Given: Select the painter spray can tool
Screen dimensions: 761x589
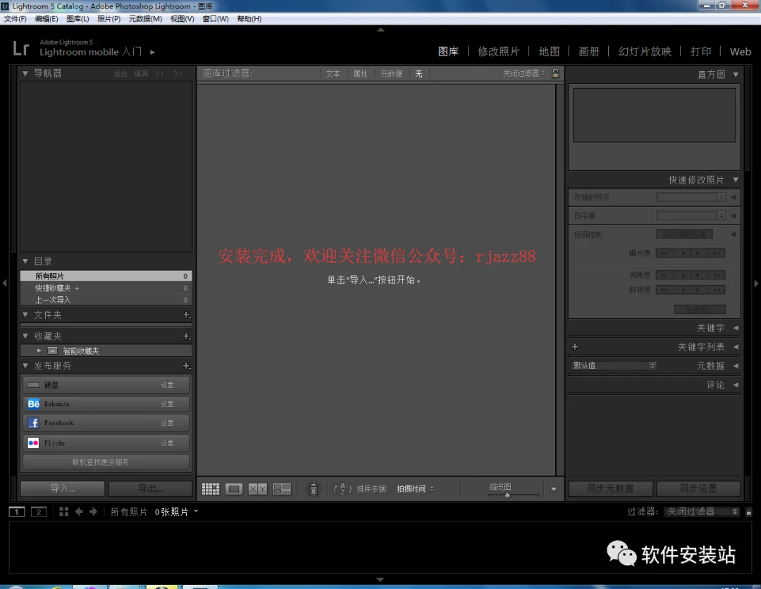Looking at the screenshot, I should pos(314,488).
